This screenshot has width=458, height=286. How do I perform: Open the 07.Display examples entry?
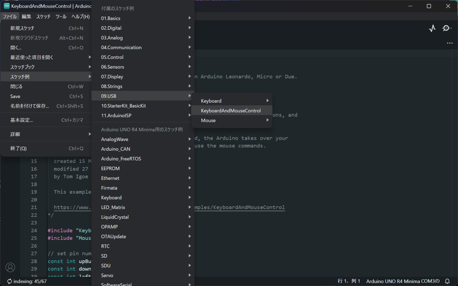(143, 77)
